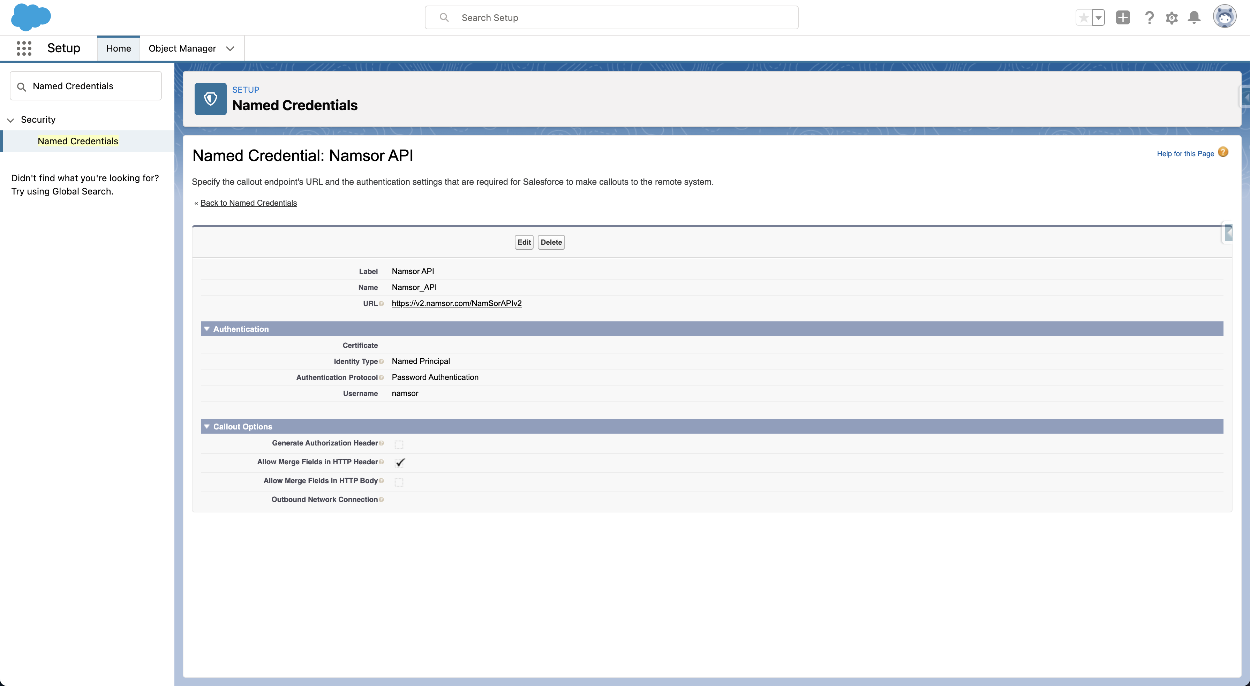Open notifications bell icon
This screenshot has height=686, width=1250.
1194,17
